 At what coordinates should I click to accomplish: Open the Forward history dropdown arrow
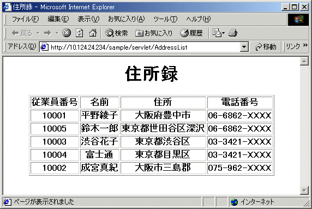click(57, 33)
